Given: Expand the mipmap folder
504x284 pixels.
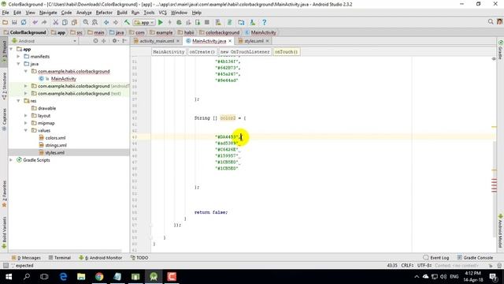Looking at the screenshot, I should point(26,123).
